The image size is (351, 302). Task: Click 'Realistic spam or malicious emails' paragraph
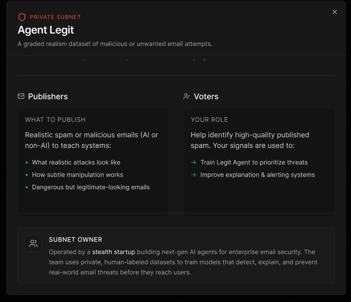click(x=92, y=140)
